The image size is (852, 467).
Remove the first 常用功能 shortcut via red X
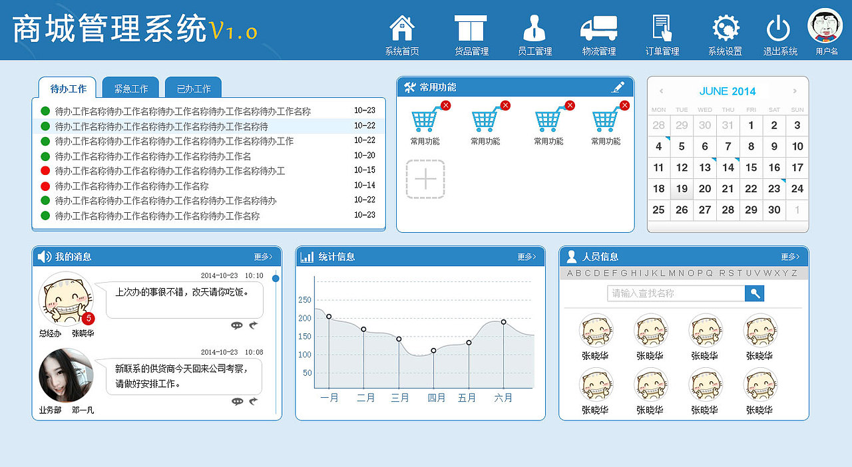coord(445,105)
